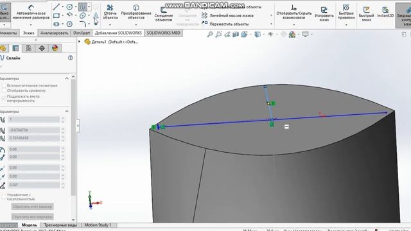This screenshot has width=411, height=231.
Task: Click Автоматическое нанесение размеров
Action: pos(31,12)
